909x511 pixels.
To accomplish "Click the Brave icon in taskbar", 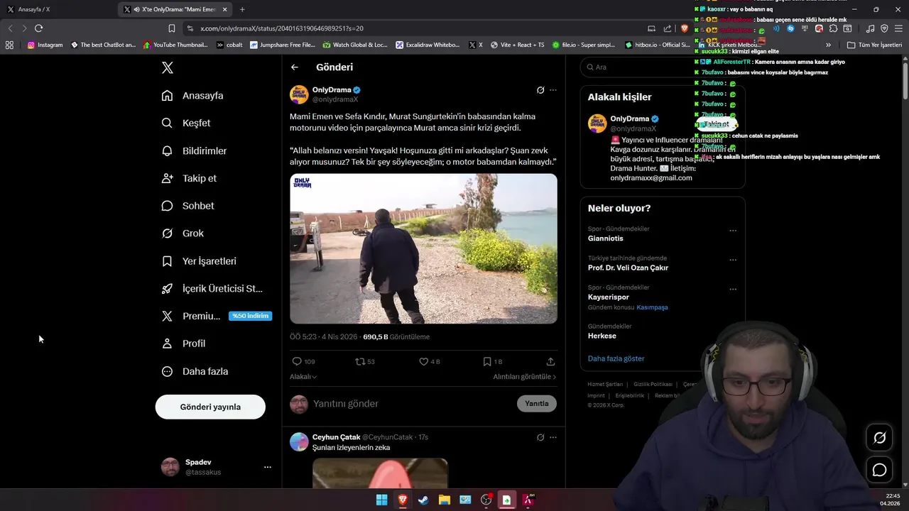I will pos(403,500).
